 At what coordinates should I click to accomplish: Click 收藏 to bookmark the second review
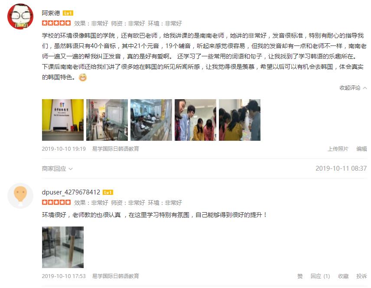coord(343,276)
